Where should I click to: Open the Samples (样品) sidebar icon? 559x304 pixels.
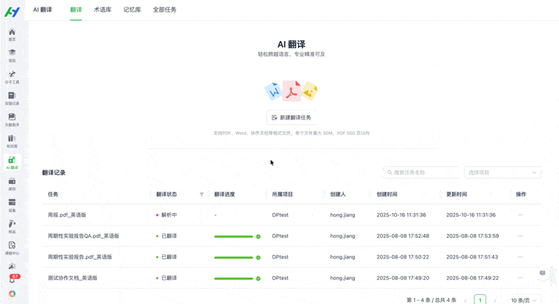[x=12, y=226]
